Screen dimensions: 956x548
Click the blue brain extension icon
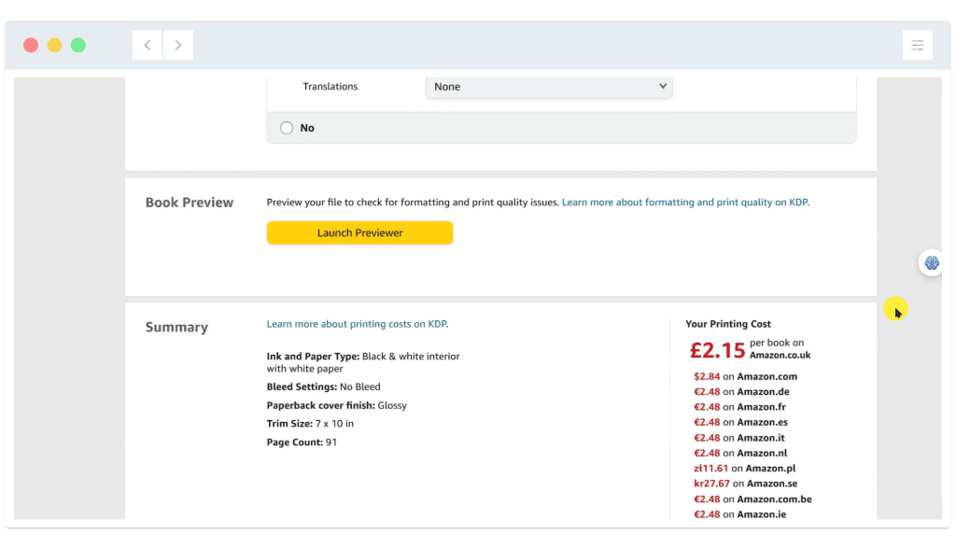pos(931,262)
